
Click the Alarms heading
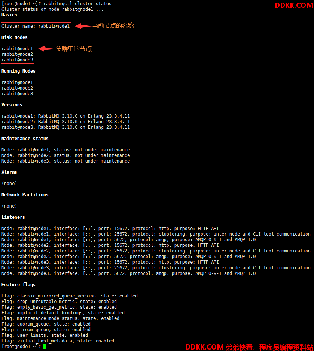[x=9, y=172]
